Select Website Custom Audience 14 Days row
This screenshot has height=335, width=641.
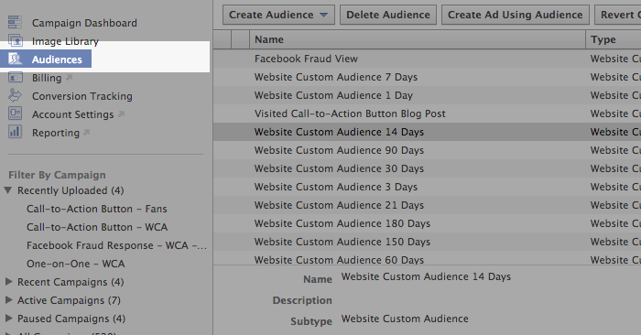428,132
